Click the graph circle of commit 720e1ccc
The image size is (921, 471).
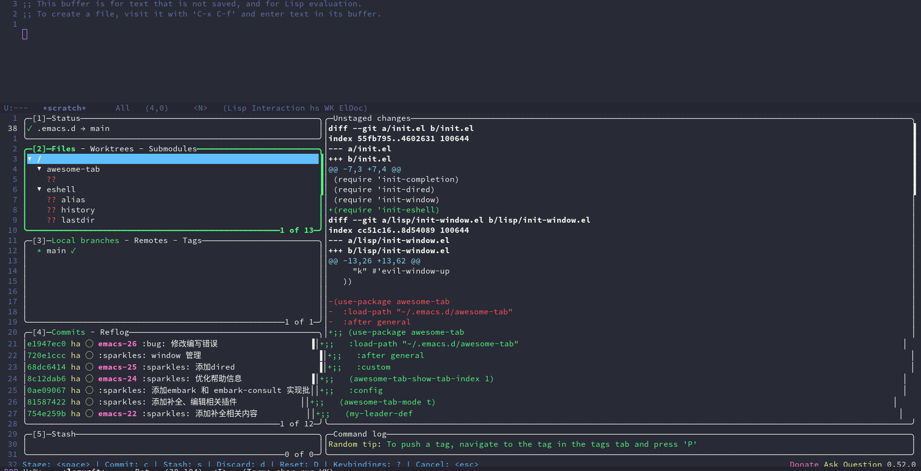[89, 355]
